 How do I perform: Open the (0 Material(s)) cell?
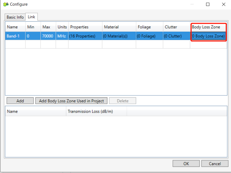pos(119,36)
